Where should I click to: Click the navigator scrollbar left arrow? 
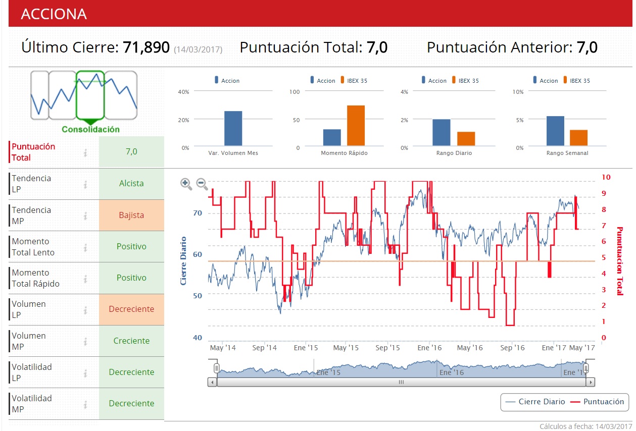(x=212, y=382)
